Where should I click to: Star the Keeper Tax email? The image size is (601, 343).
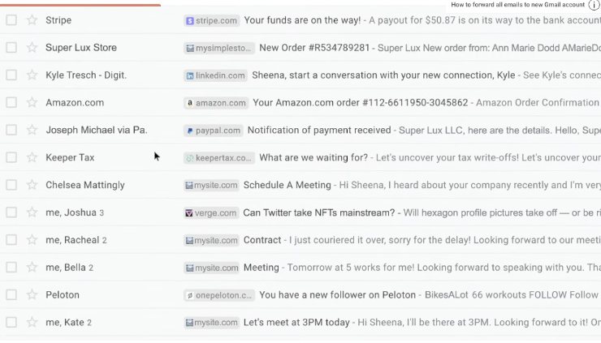tap(32, 157)
